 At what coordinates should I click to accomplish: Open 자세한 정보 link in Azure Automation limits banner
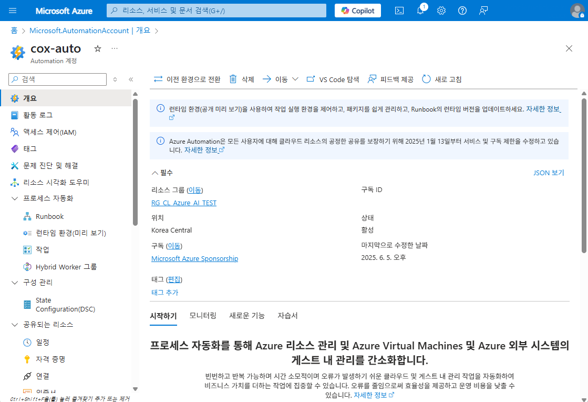pos(204,150)
